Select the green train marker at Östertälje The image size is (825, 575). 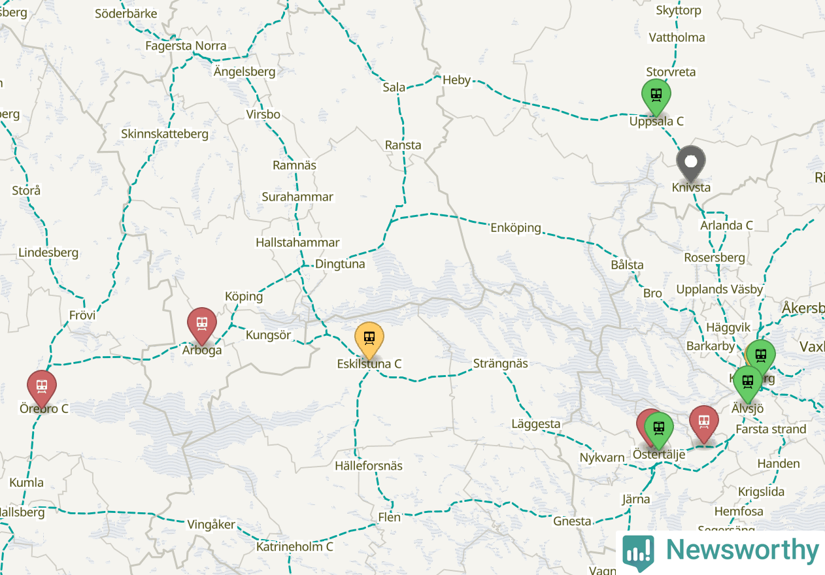tap(659, 429)
